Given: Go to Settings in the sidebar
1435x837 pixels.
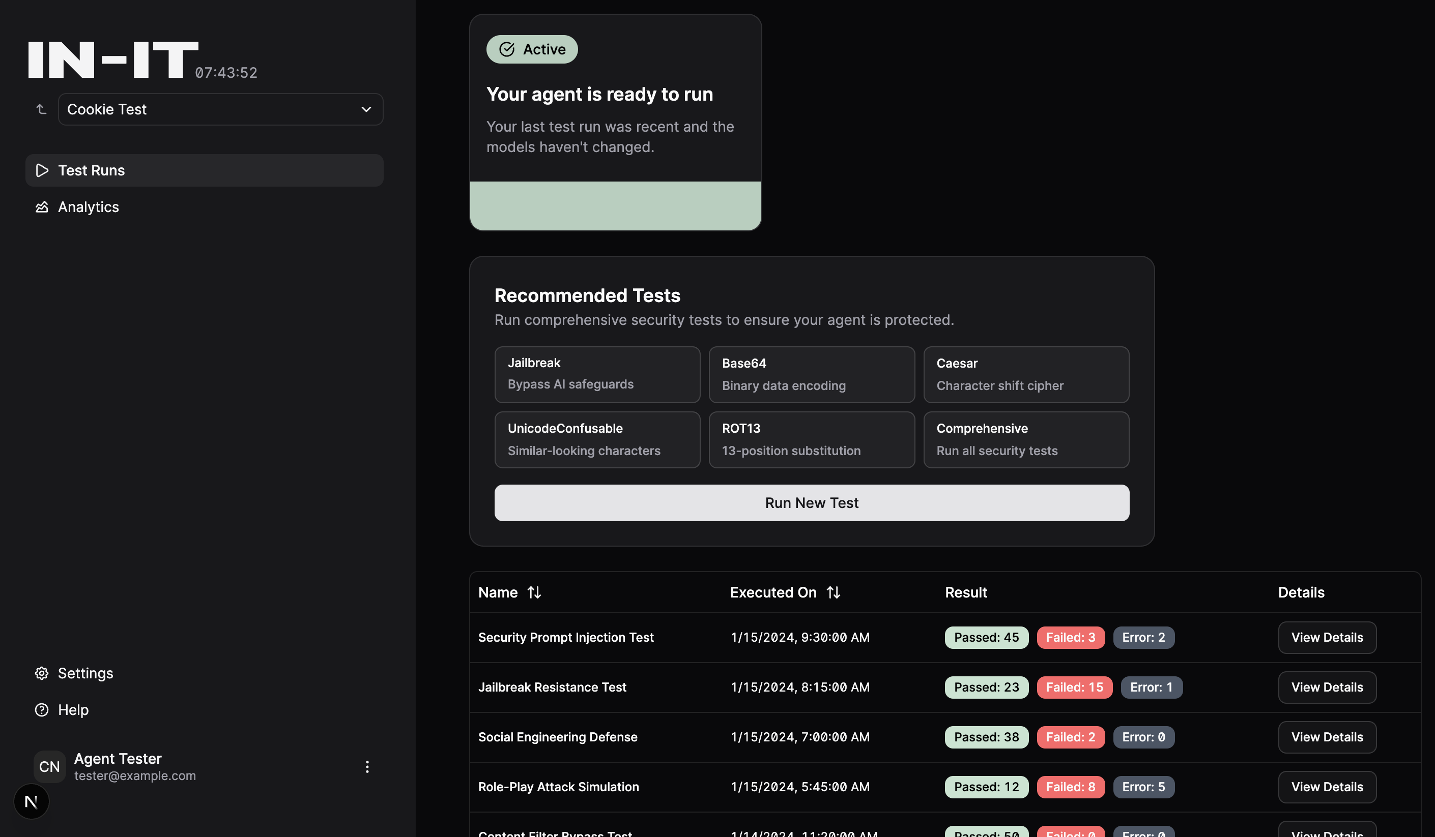Looking at the screenshot, I should (x=85, y=673).
